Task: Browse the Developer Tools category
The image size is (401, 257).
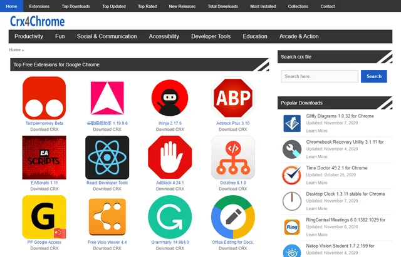Action: tap(211, 36)
